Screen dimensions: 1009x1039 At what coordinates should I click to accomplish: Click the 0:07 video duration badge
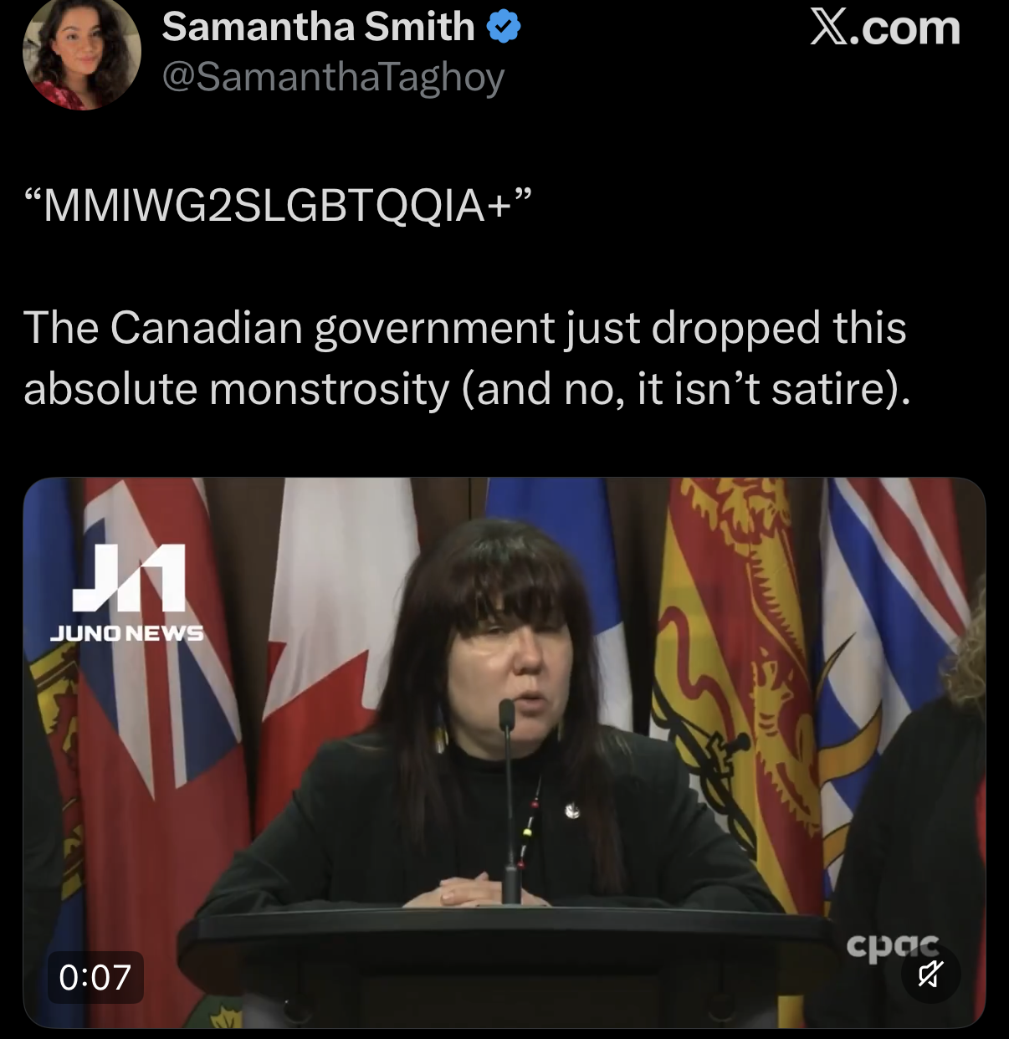[x=95, y=977]
